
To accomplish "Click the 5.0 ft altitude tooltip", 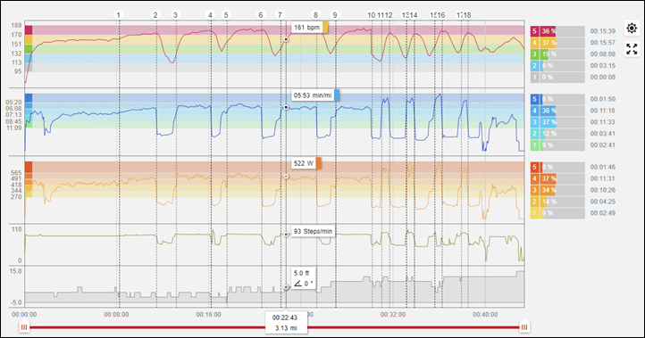I will [304, 278].
